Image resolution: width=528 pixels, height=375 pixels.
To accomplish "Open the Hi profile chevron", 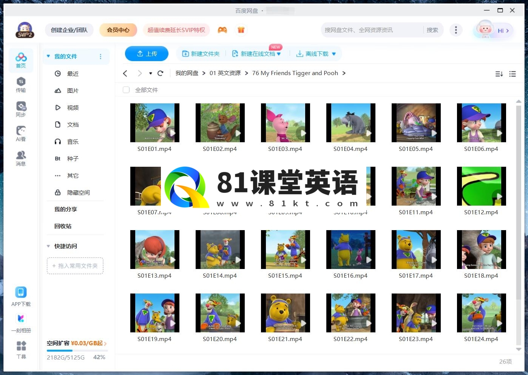I will 507,31.
